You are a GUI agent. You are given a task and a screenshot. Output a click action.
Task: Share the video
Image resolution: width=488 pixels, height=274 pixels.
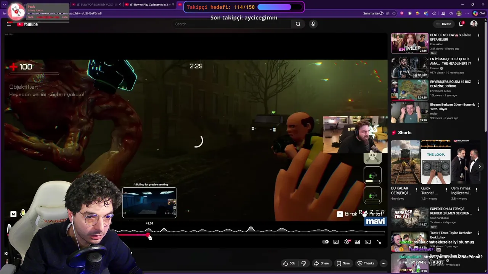[321, 263]
